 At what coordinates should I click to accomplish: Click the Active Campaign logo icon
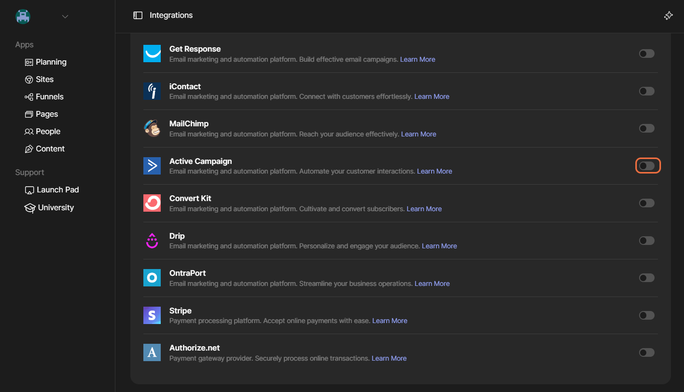tap(152, 166)
